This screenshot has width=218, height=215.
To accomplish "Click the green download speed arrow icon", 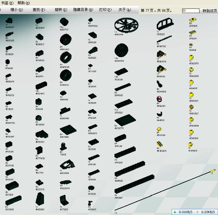I will tap(175, 212).
